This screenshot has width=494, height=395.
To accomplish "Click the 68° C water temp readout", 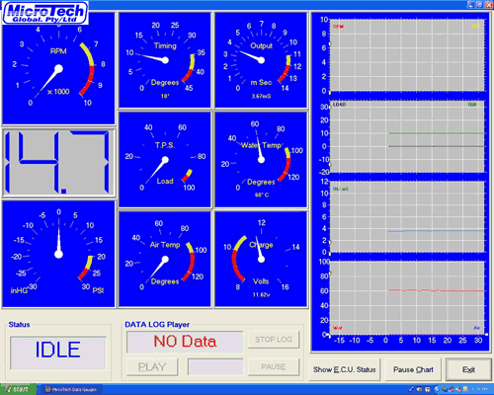I will [262, 196].
